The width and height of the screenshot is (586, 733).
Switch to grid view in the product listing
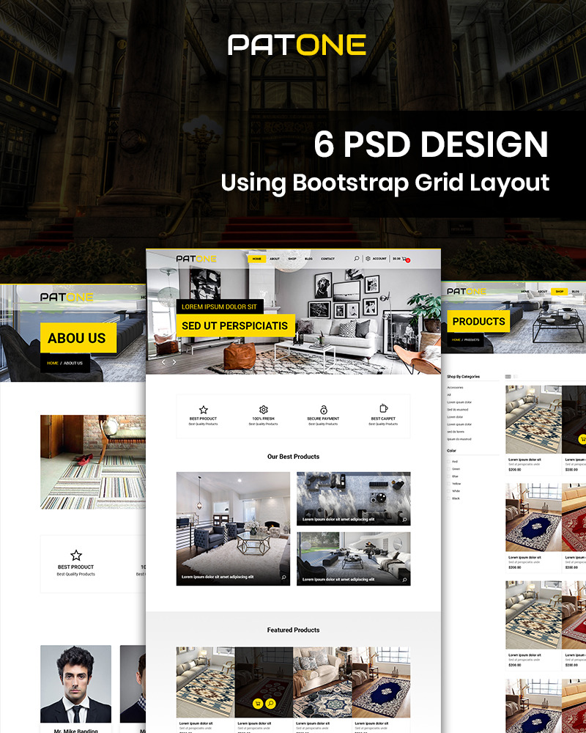pos(508,376)
